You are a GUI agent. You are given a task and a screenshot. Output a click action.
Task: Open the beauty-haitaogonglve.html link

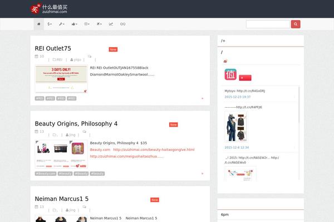point(154,150)
